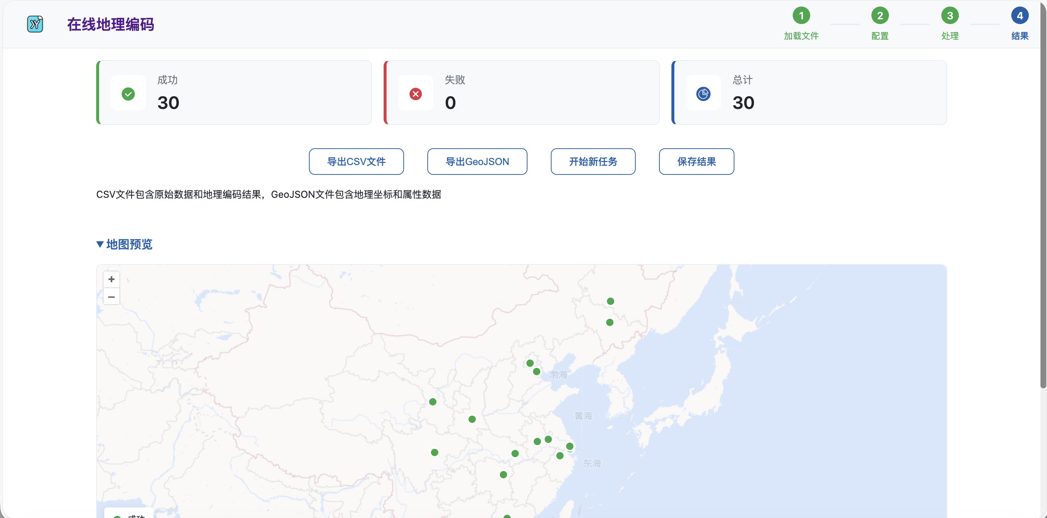Click the step 2 配置 circle icon
Image resolution: width=1047 pixels, height=518 pixels.
880,16
